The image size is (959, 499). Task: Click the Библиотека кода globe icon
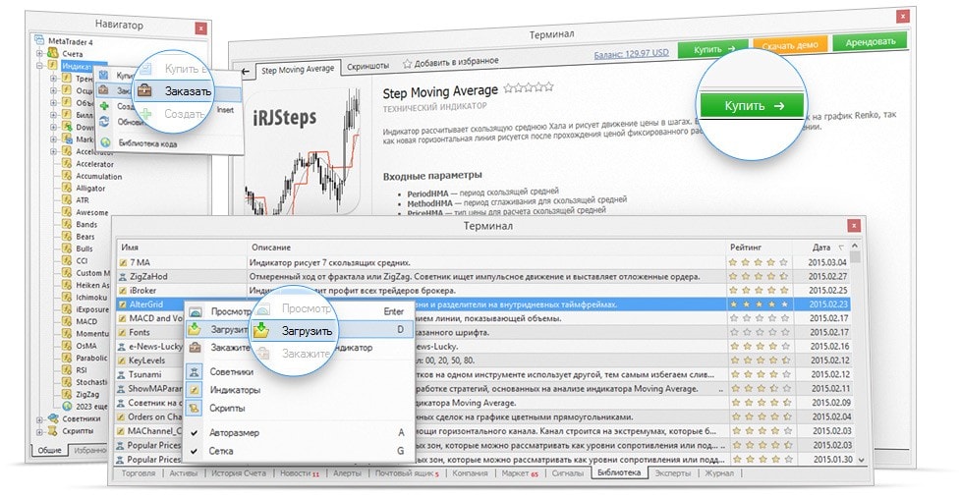(x=105, y=142)
